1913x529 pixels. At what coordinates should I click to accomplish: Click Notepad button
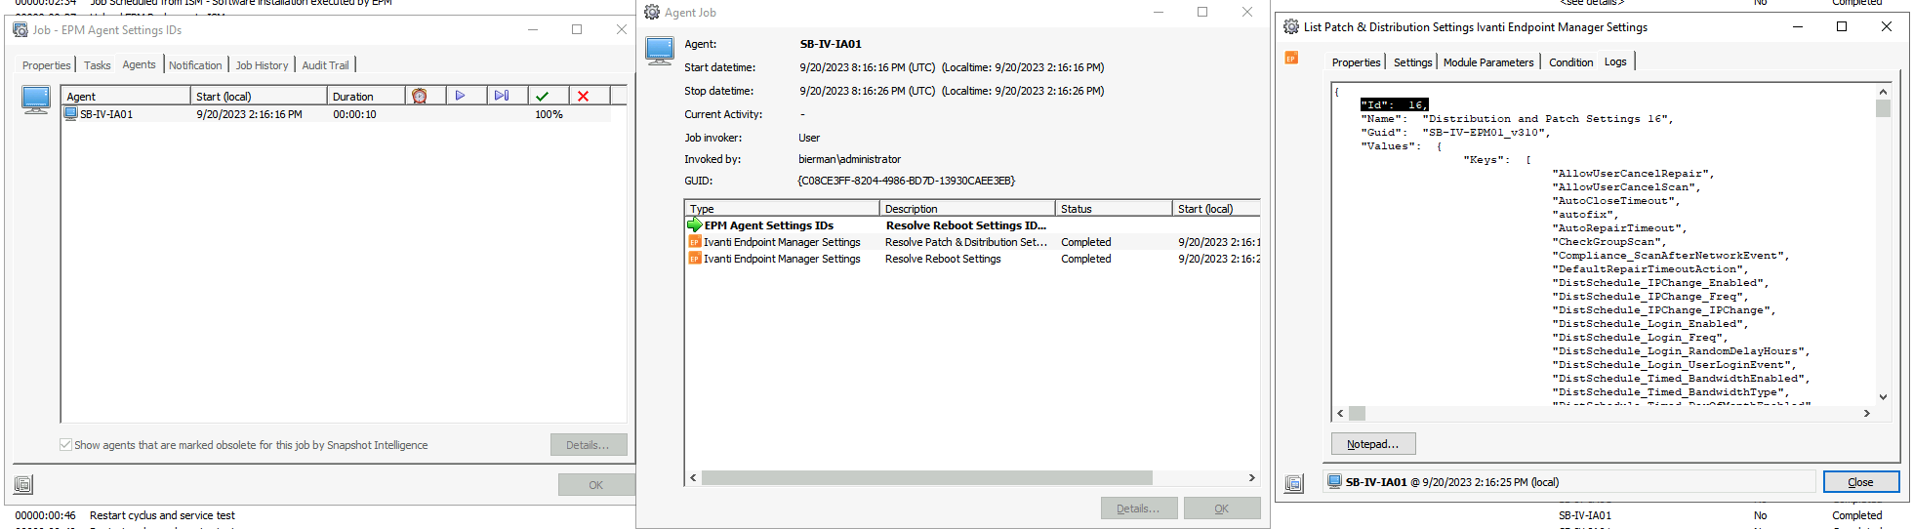pyautogui.click(x=1373, y=444)
